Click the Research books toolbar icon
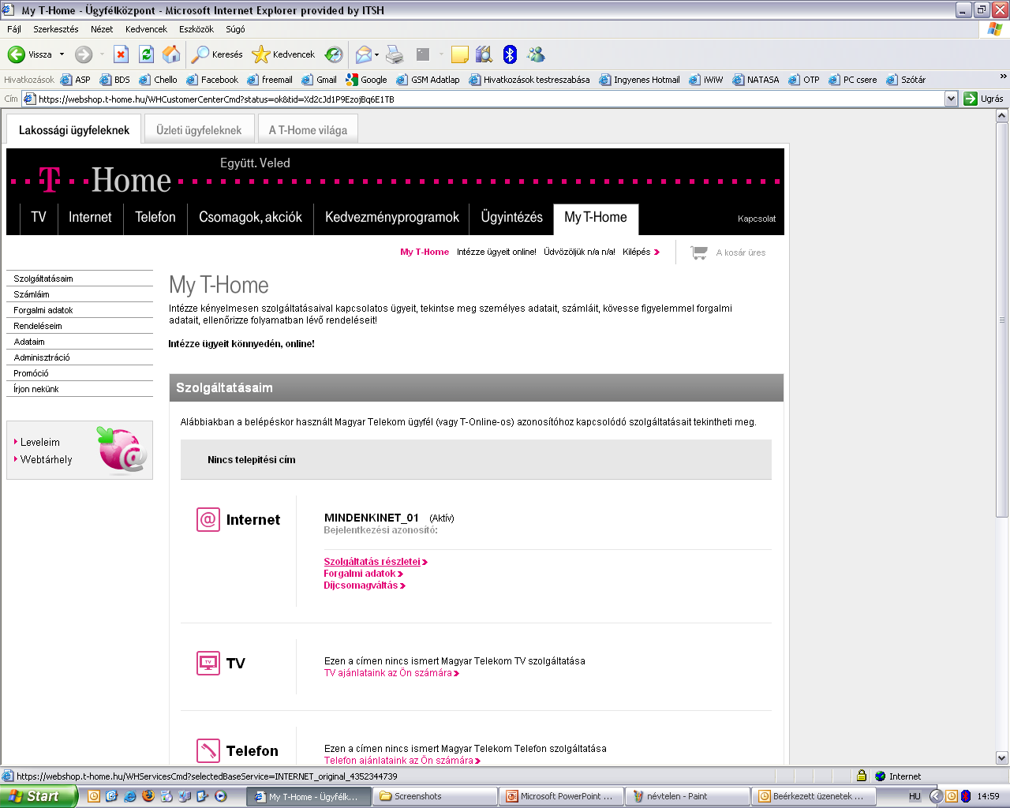Screen dimensions: 1010x808 click(484, 54)
